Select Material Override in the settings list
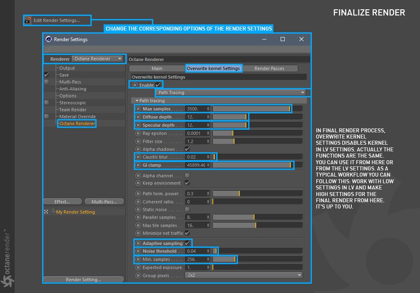 click(78, 116)
